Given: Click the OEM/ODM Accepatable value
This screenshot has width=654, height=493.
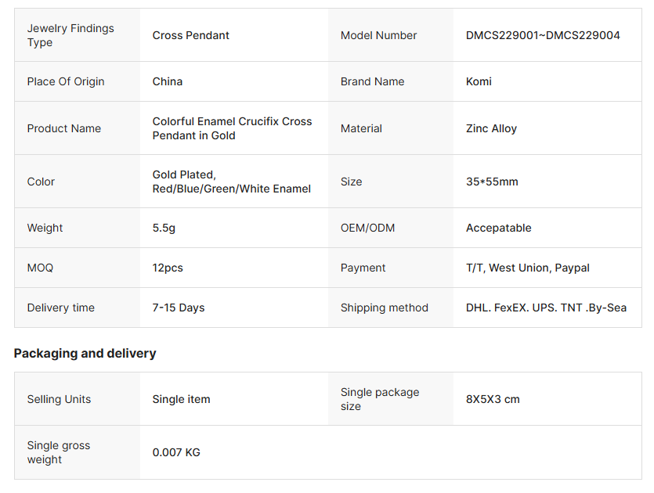Looking at the screenshot, I should [x=498, y=228].
